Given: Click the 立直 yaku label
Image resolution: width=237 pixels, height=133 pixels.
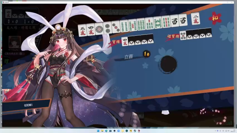Looking at the screenshot, I should (129, 56).
